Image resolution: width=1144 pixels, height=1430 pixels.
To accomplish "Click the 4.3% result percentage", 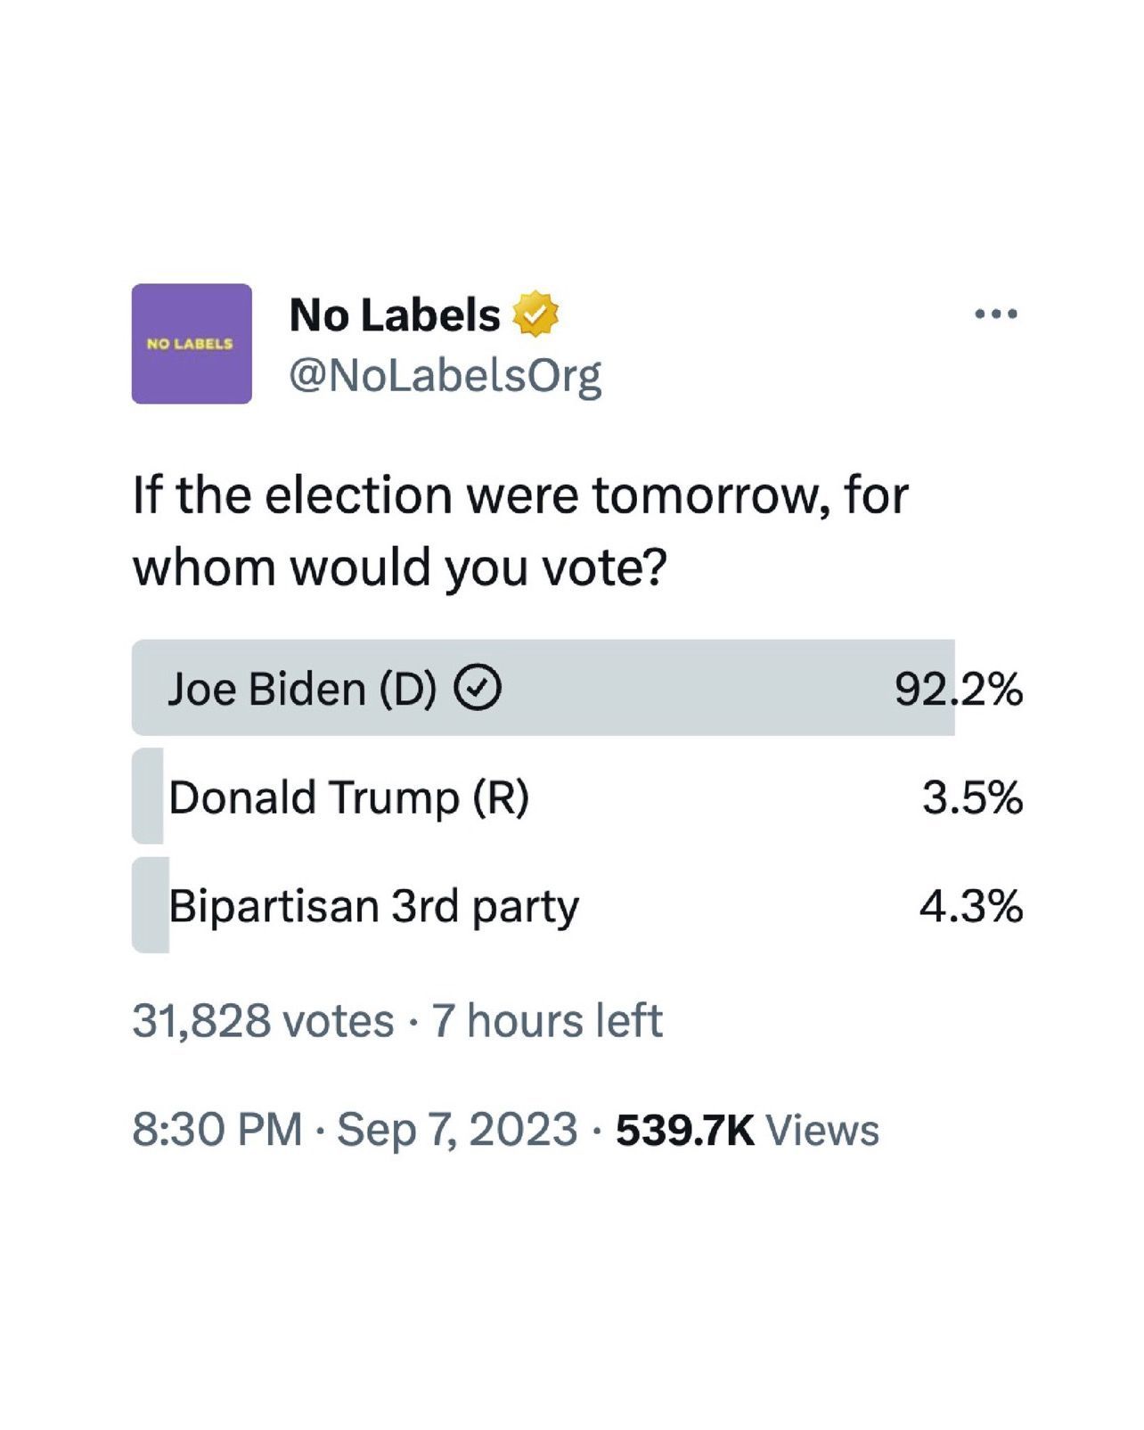I will (x=971, y=906).
